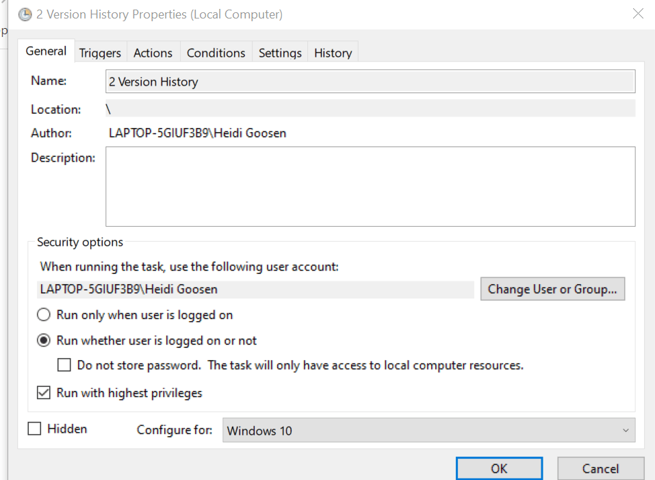Open the History tab
Screen dimensions: 655x480
pos(333,52)
